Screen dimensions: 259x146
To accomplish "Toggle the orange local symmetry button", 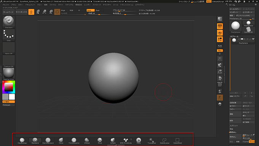I will (x=220, y=39).
